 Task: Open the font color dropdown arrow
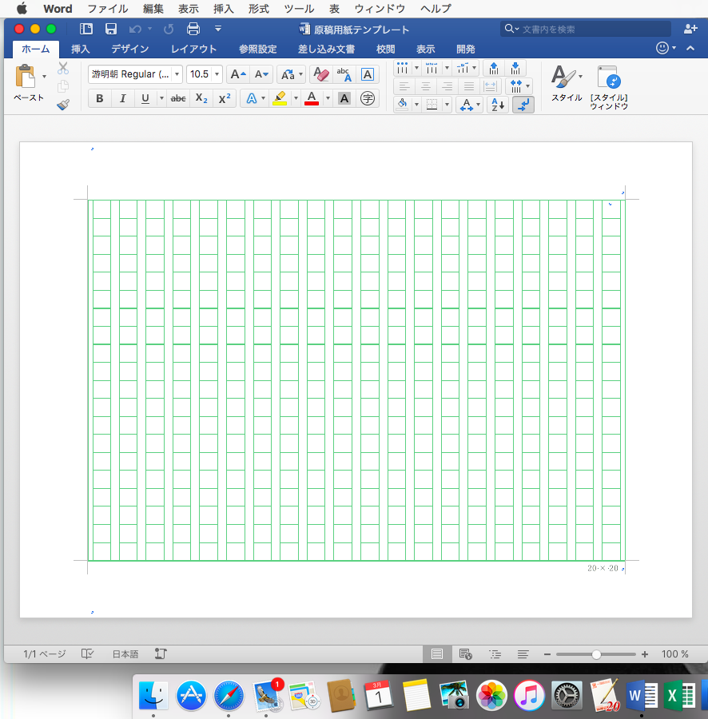pyautogui.click(x=328, y=99)
